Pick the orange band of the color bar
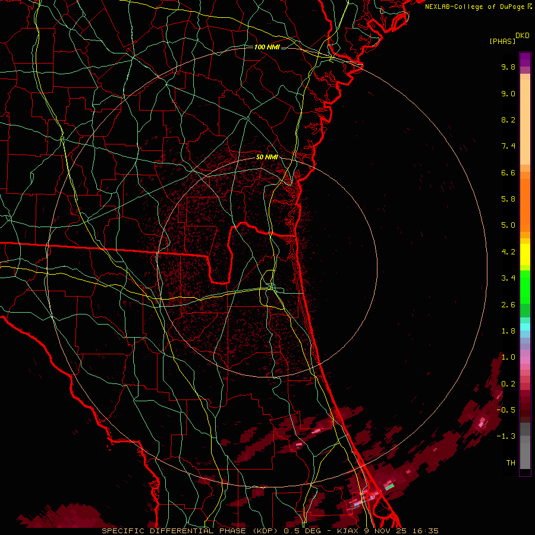Viewport: 535px width, 535px height. [525, 206]
